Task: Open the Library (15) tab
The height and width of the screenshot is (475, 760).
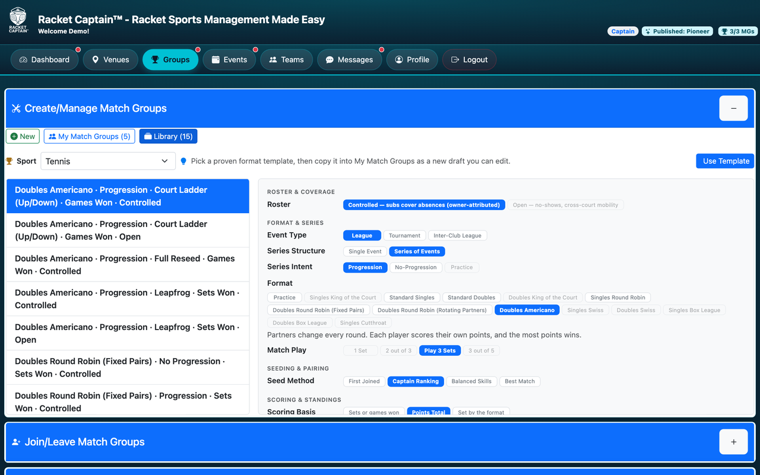Action: click(x=169, y=137)
